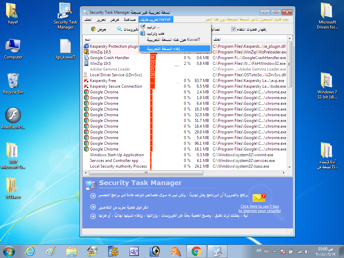Select the Adobe Gamma Loader row

tap(185, 69)
